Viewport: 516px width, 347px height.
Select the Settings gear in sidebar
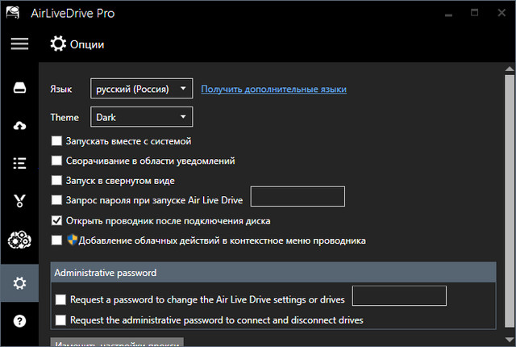click(19, 282)
